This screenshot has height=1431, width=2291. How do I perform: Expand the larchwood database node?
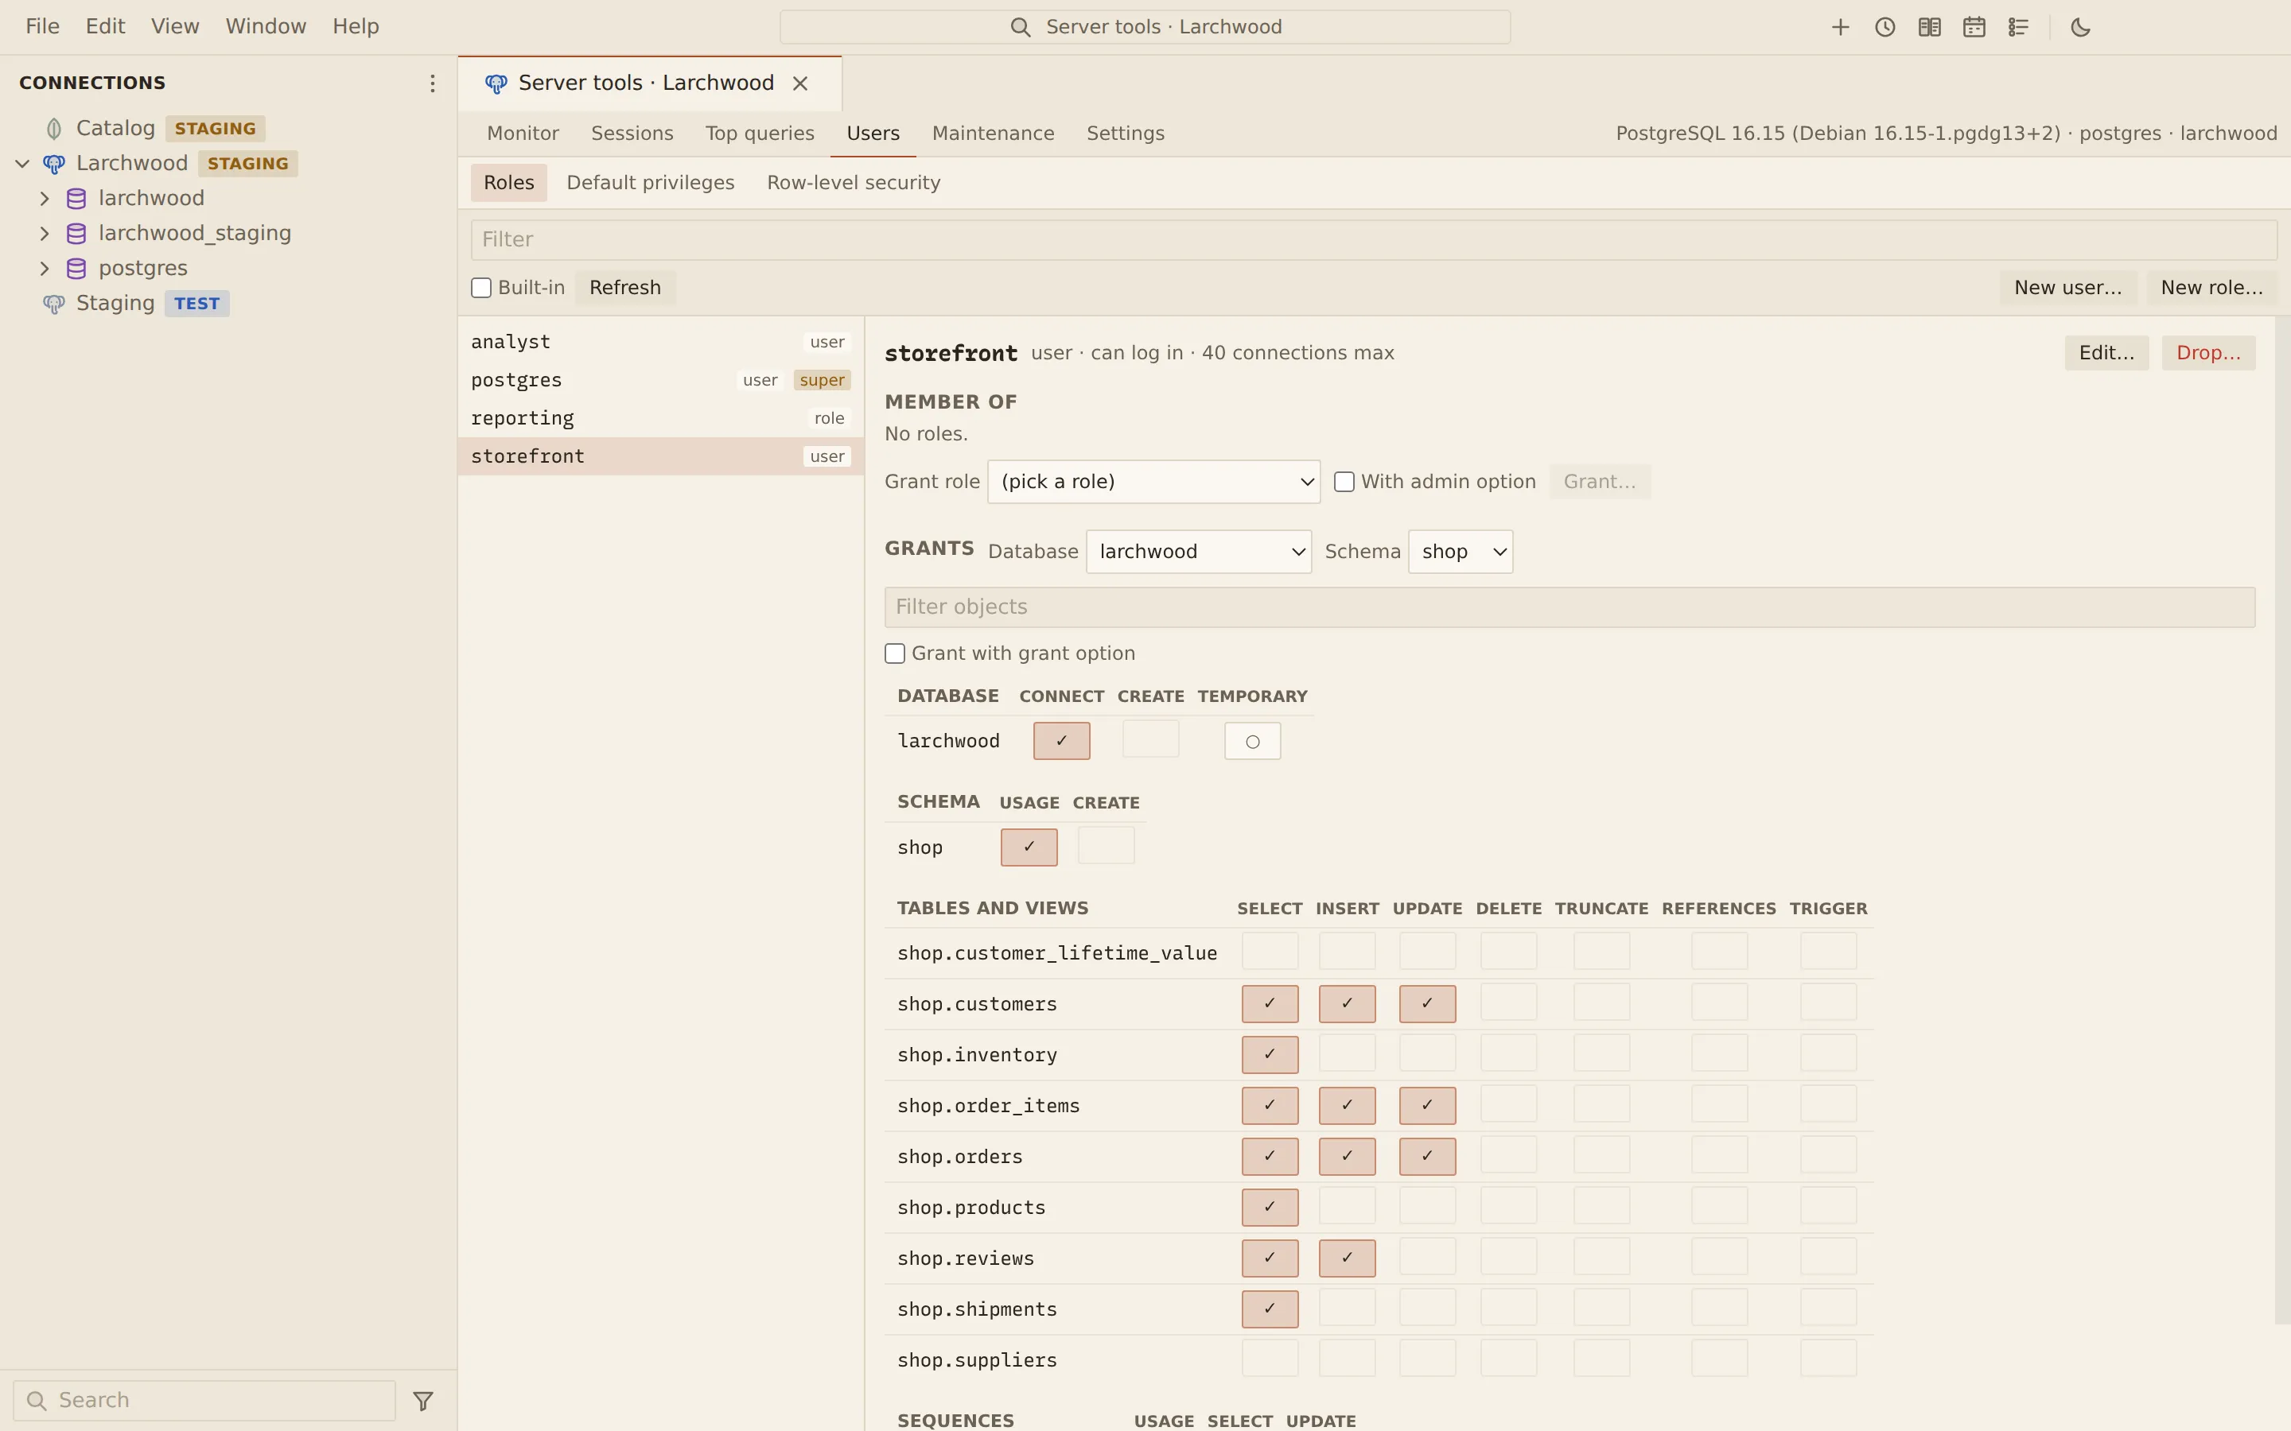click(x=45, y=199)
